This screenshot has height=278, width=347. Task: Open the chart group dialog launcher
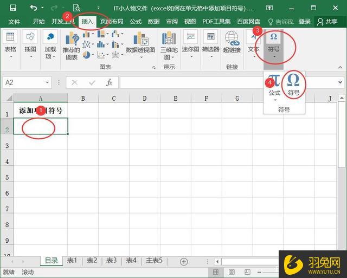click(x=154, y=67)
